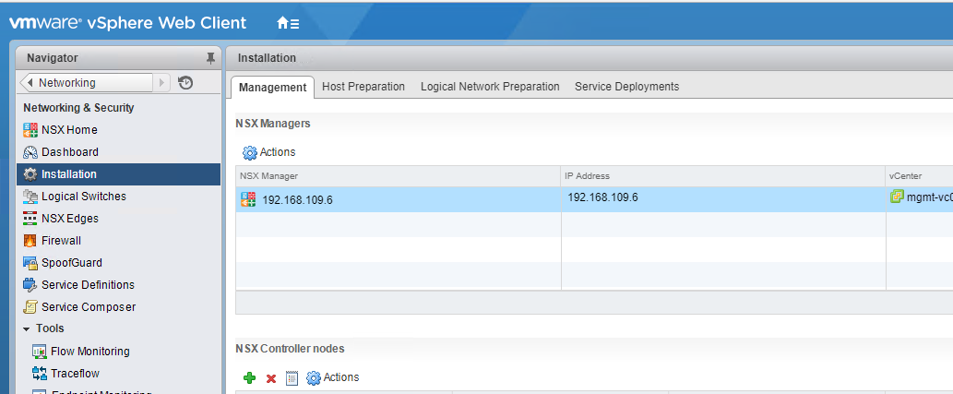Viewport: 953px width, 394px height.
Task: Click the green add controller node icon
Action: click(249, 378)
